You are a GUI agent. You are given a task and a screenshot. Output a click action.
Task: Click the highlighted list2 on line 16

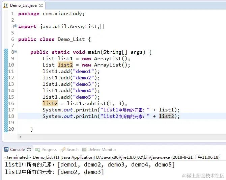point(50,103)
